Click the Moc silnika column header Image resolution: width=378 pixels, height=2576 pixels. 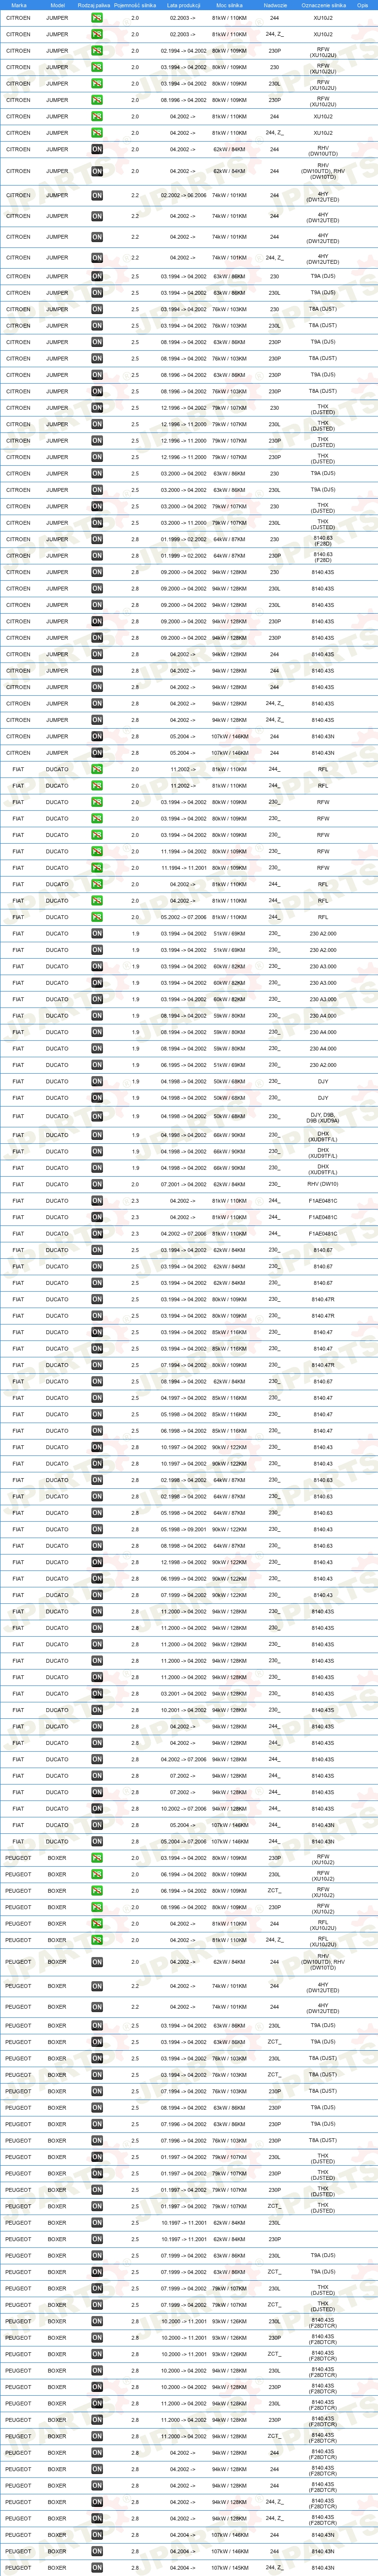[229, 5]
